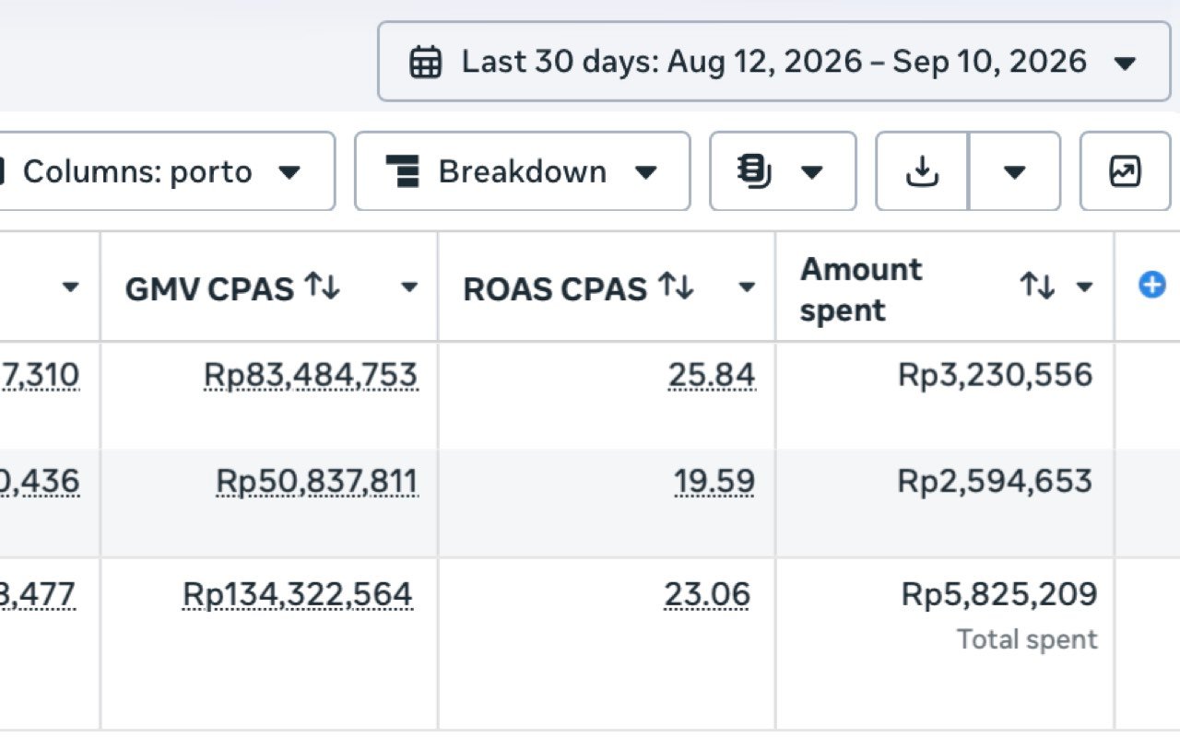Open the date range picker dropdown
The width and height of the screenshot is (1180, 737).
[774, 62]
